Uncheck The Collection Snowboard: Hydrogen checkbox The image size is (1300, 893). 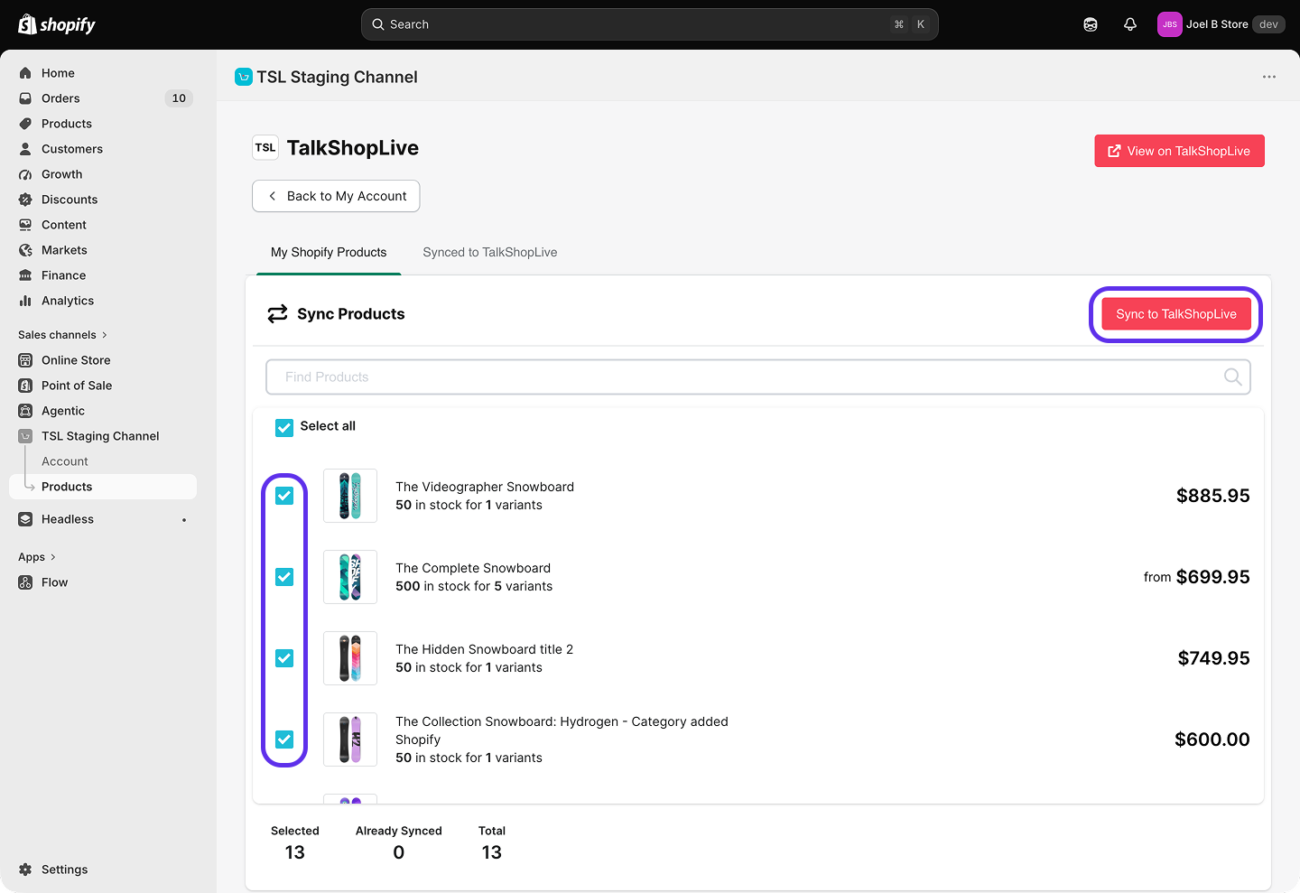[284, 740]
